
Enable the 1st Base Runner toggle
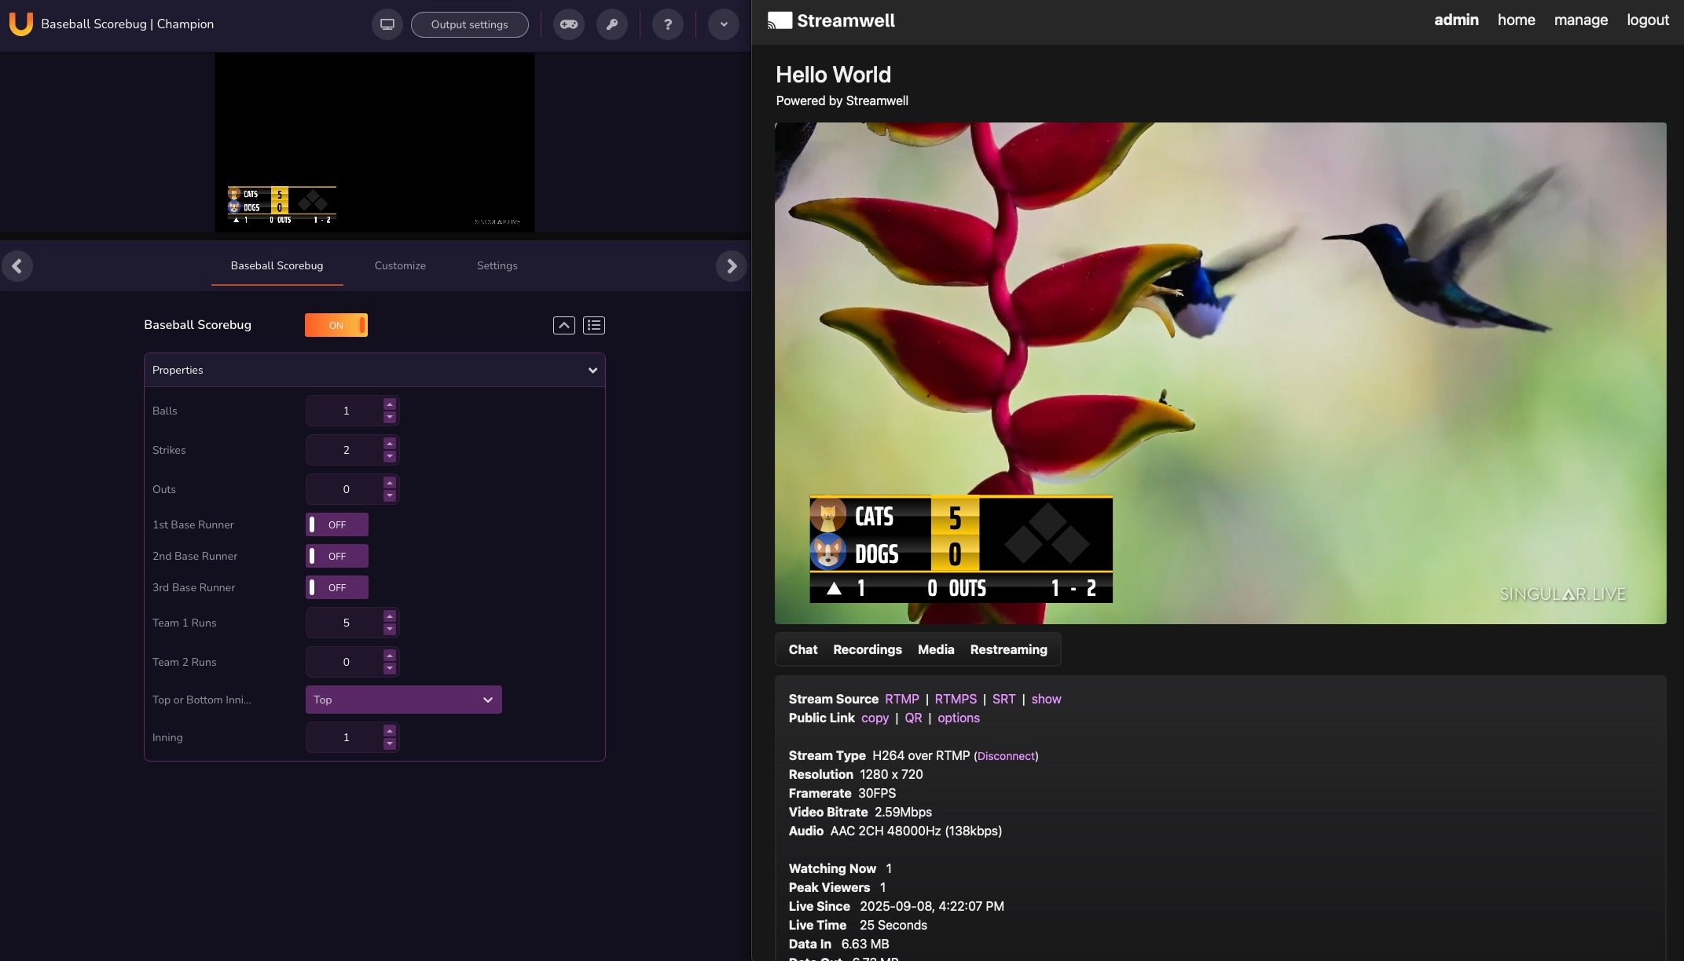[336, 524]
